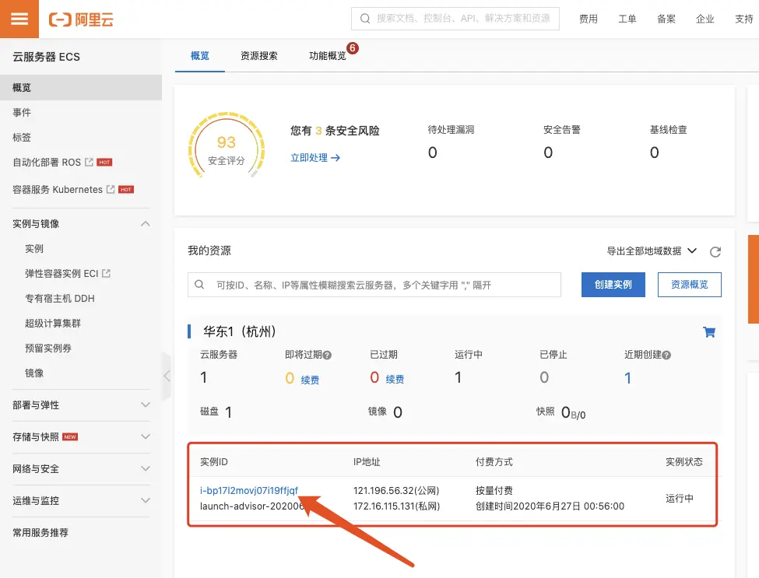Screen dimensions: 759x578
Task: Select 常用服务推荐 in the sidebar
Action: pos(40,533)
